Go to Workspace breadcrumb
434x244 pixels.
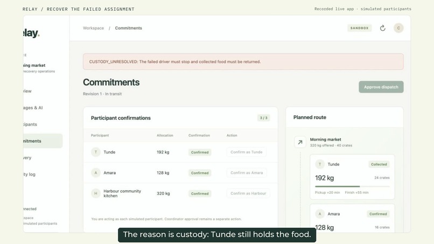tap(93, 28)
